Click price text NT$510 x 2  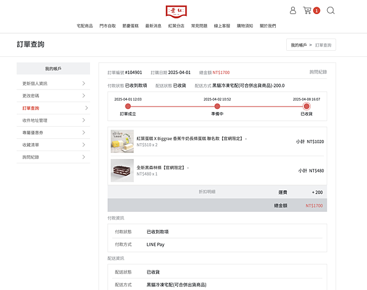pos(147,145)
